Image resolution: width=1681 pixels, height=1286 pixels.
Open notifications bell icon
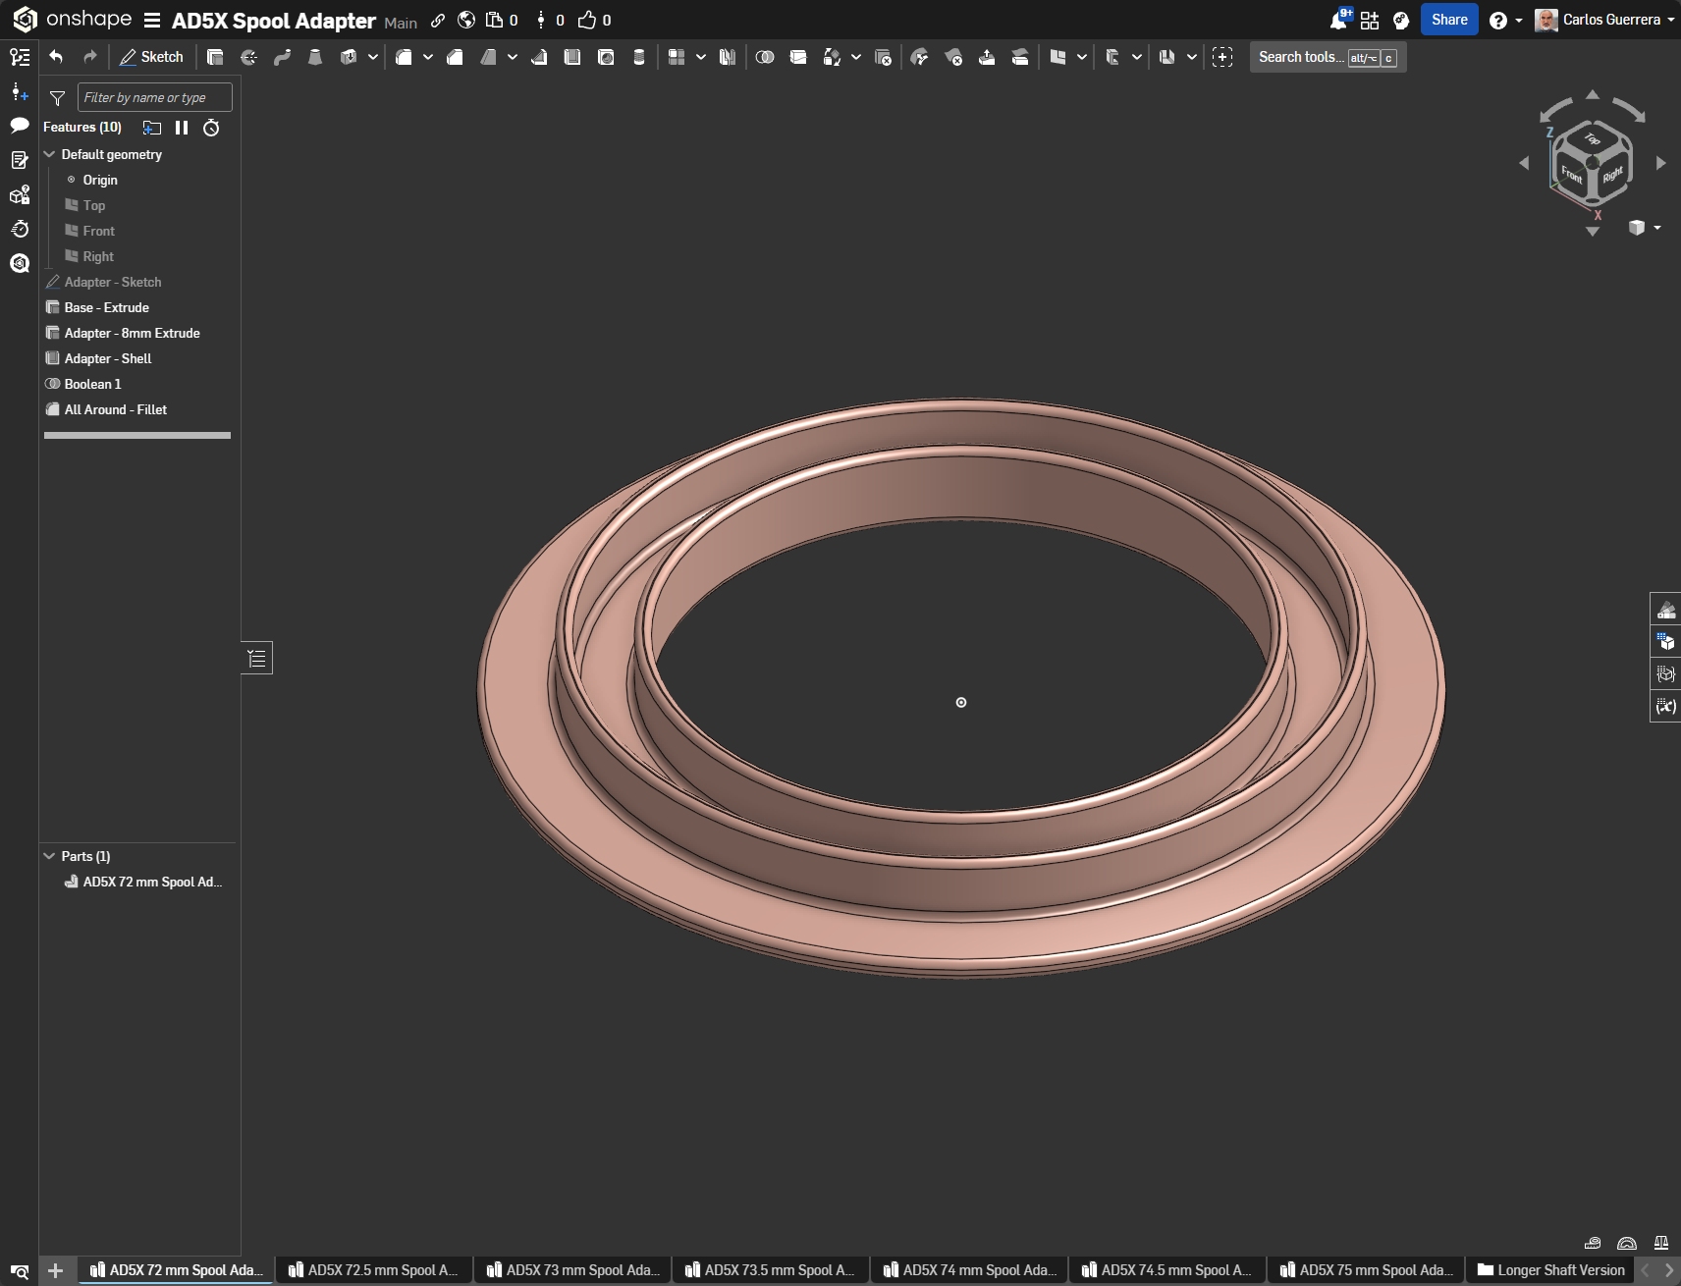[x=1337, y=20]
